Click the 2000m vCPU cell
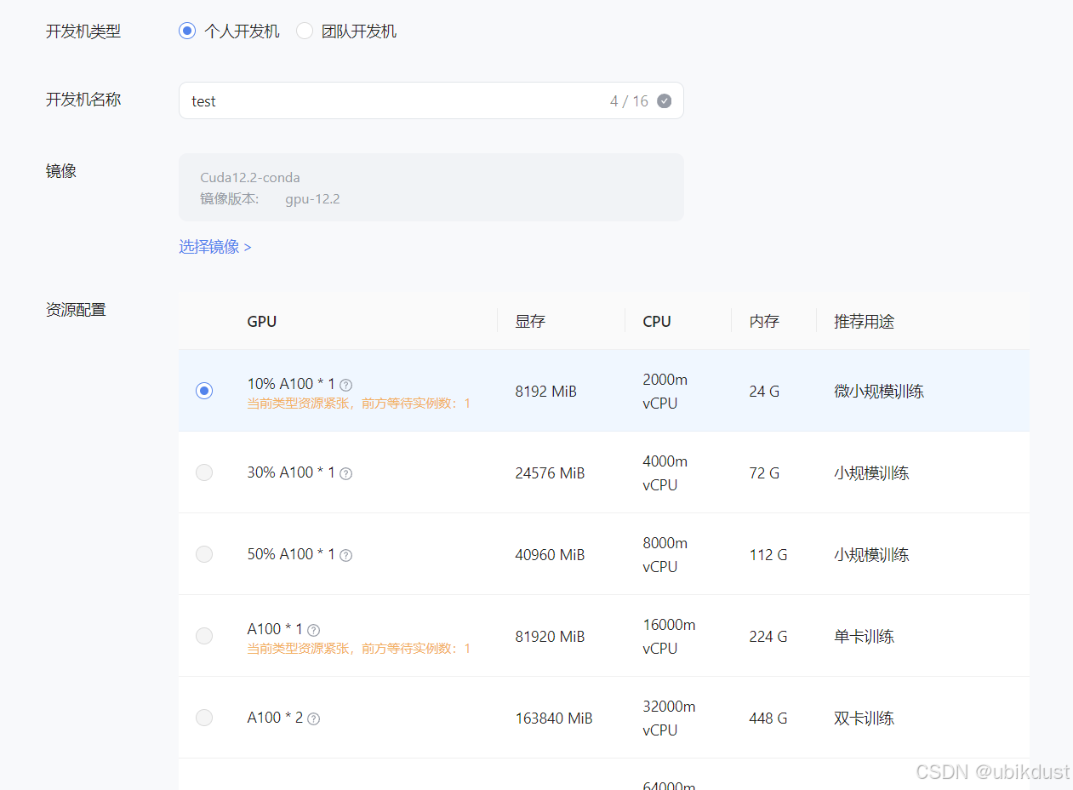The image size is (1073, 790). (665, 392)
